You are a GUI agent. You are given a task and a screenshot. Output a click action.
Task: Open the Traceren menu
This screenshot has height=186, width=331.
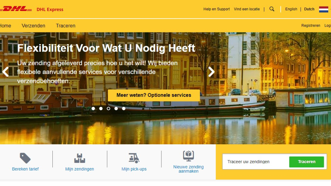click(x=66, y=26)
